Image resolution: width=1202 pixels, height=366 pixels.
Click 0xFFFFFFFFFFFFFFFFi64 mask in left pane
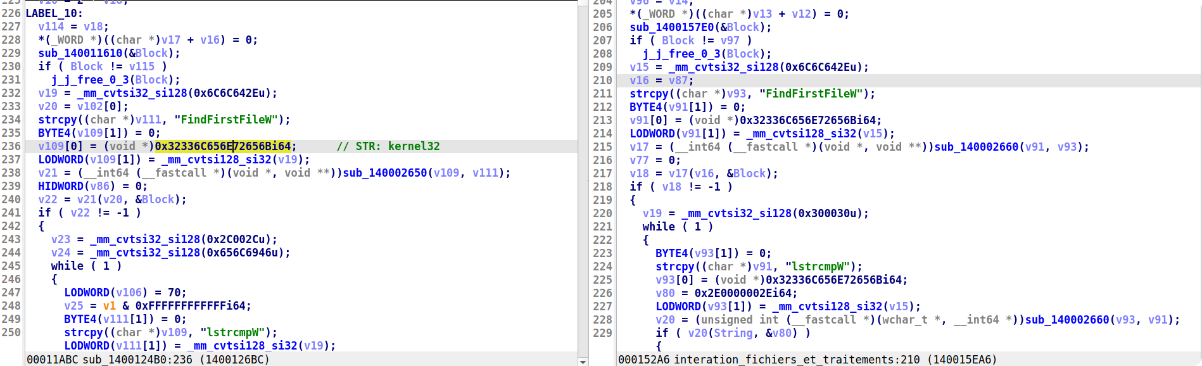pyautogui.click(x=191, y=306)
